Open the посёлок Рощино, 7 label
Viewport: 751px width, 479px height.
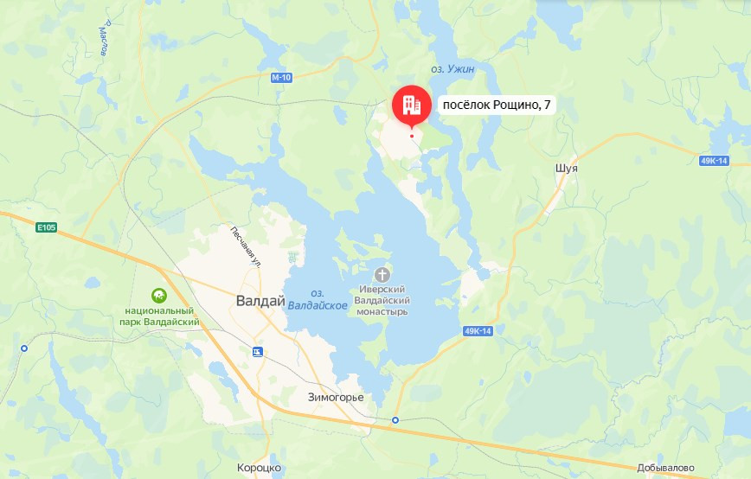click(x=497, y=105)
